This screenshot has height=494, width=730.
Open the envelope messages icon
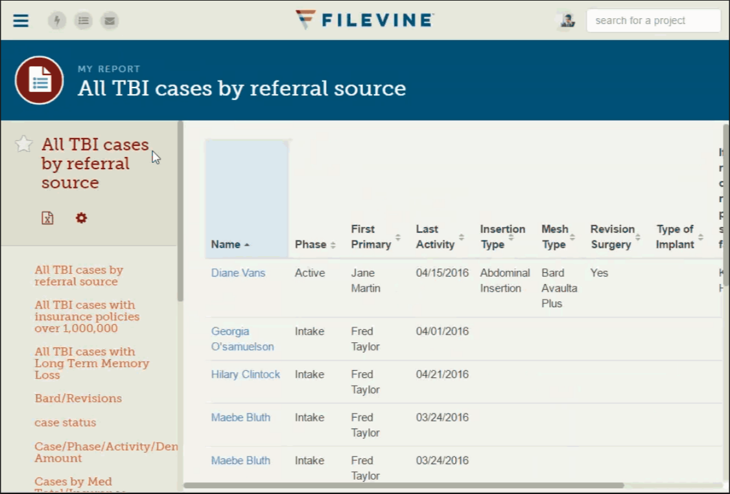click(110, 21)
